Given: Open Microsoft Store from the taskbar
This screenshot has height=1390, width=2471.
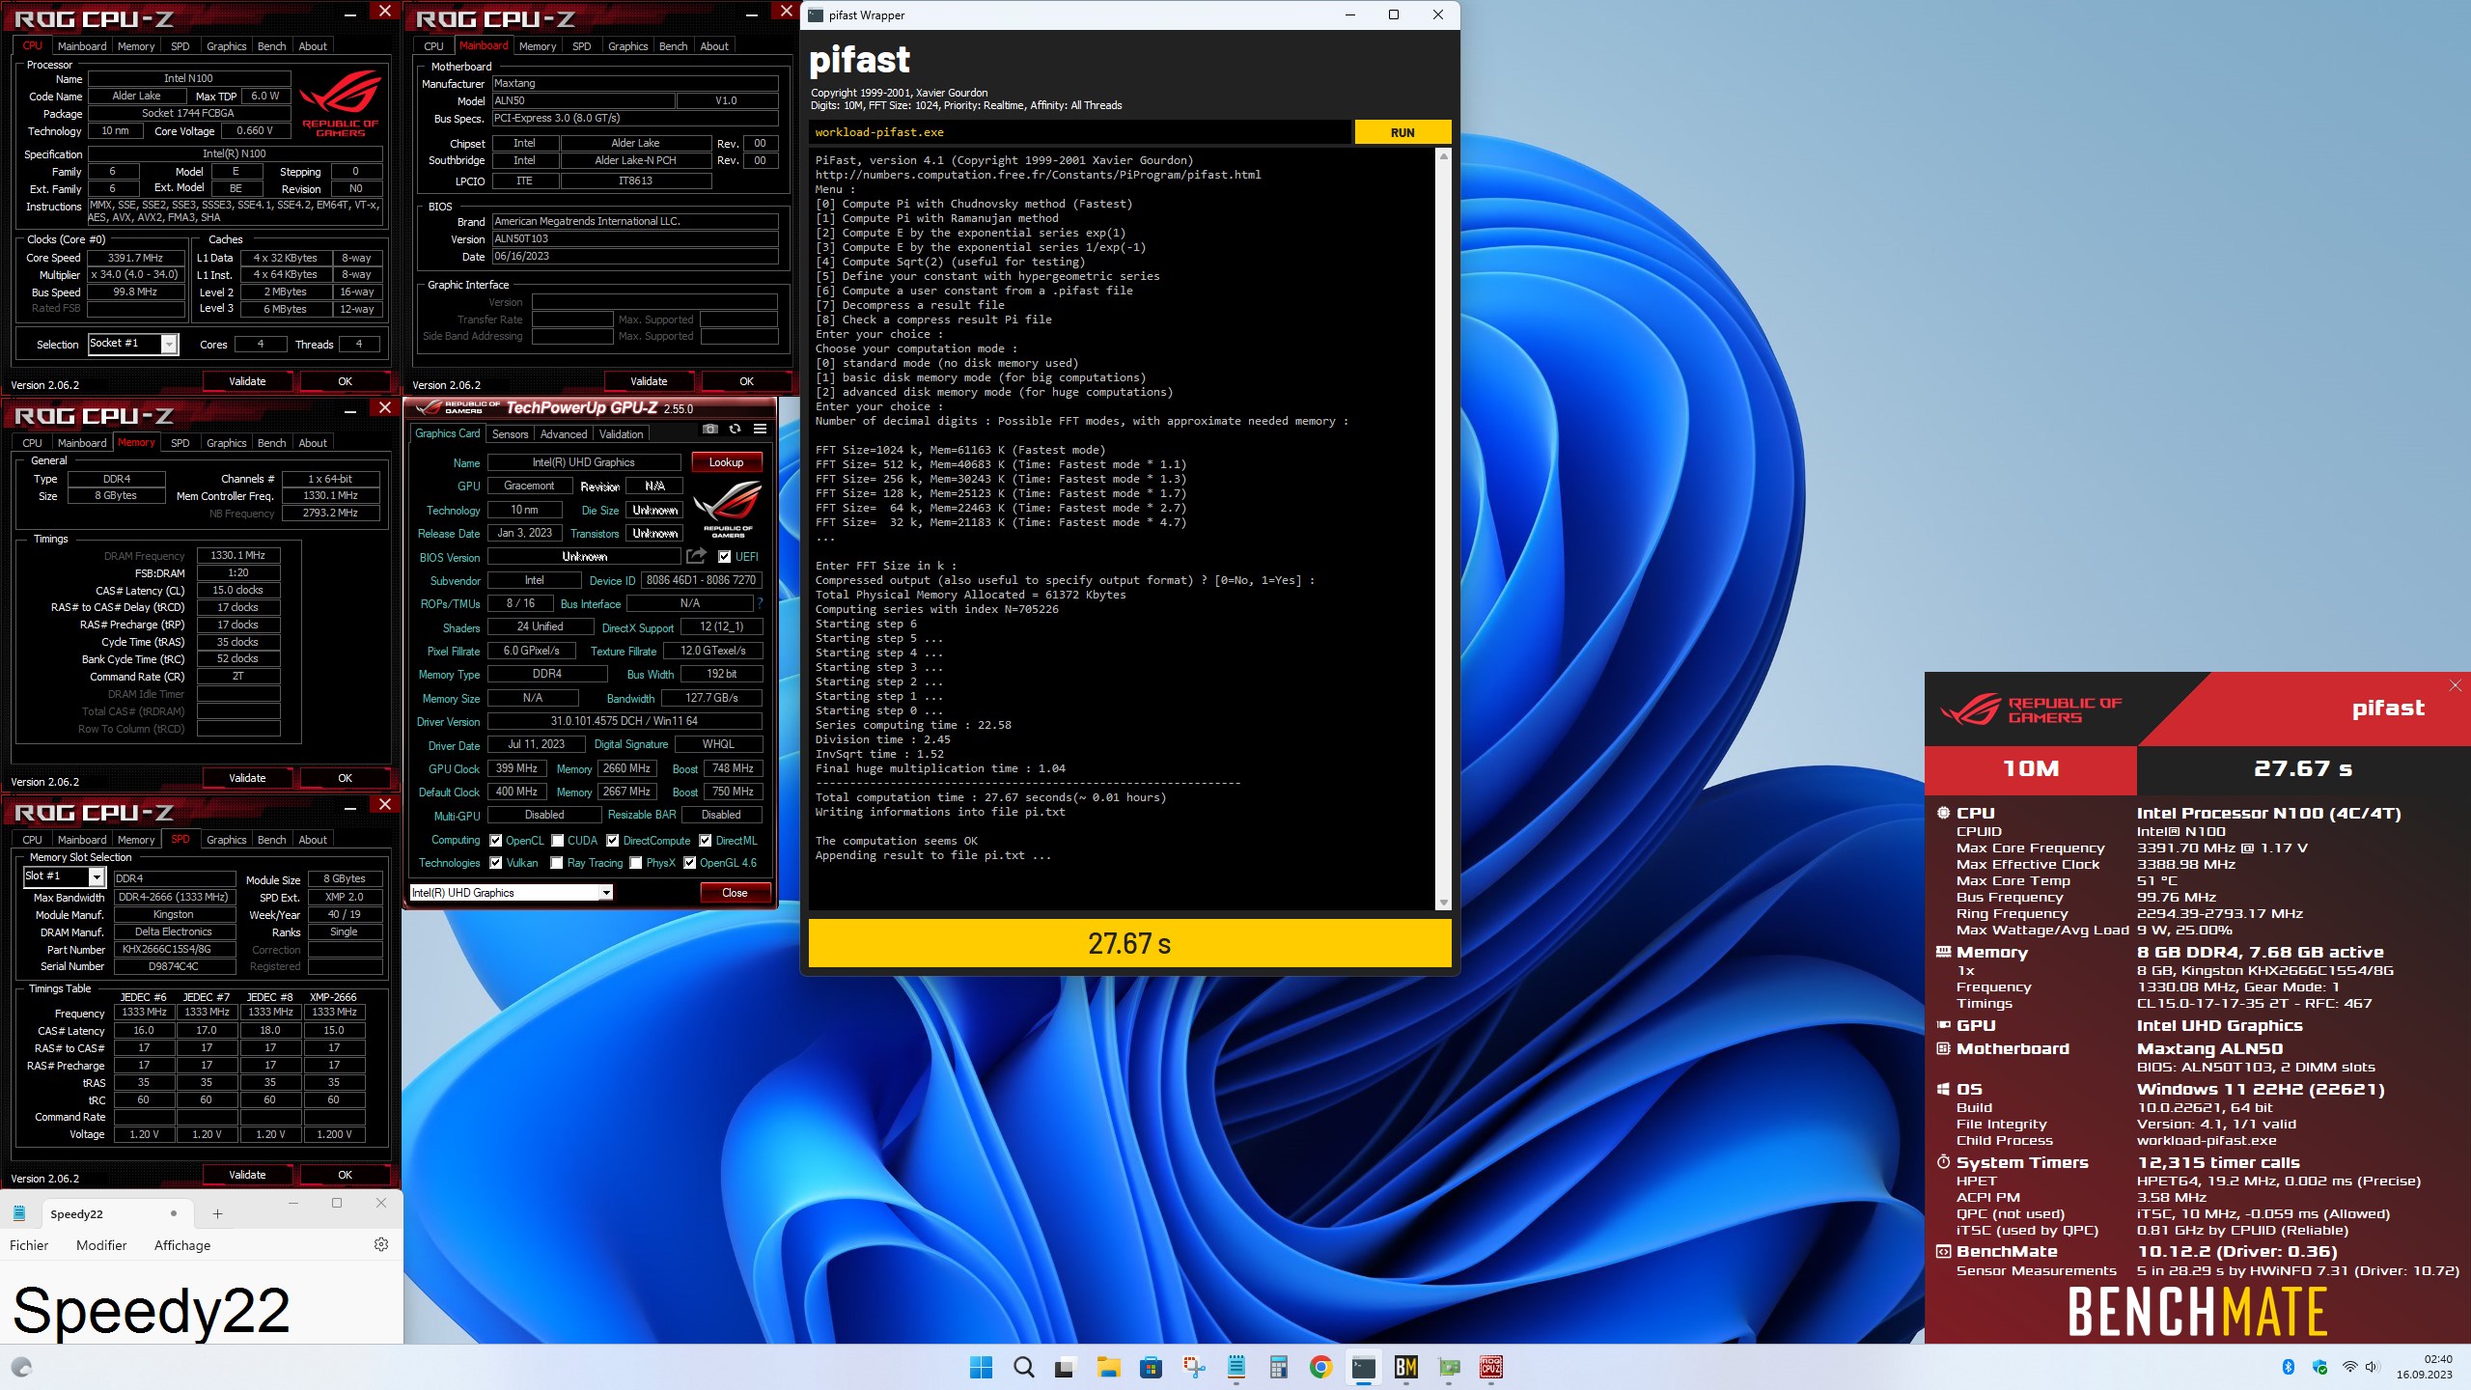Looking at the screenshot, I should tap(1150, 1367).
